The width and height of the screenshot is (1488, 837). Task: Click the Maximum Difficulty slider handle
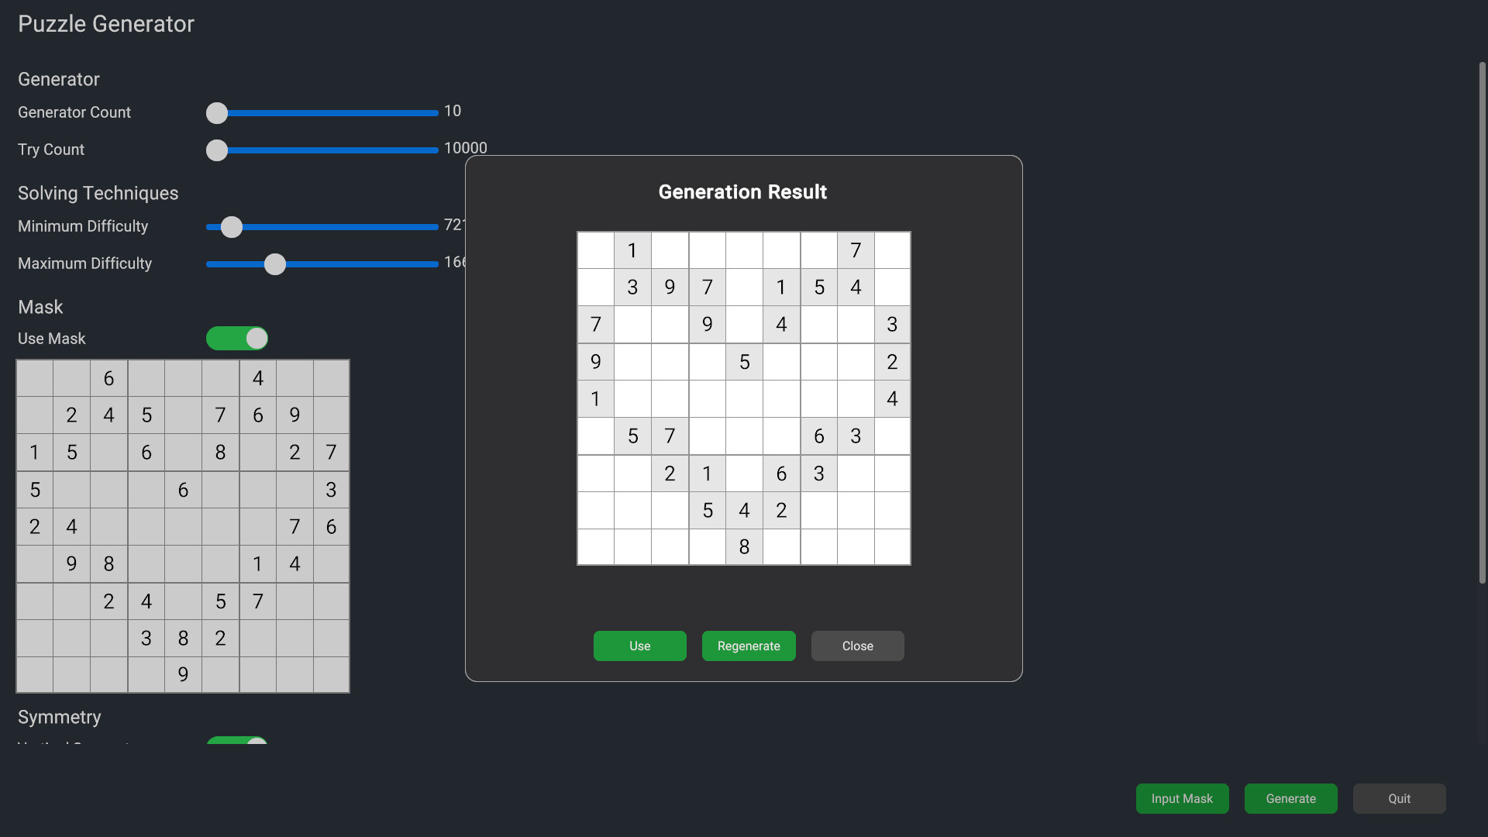(275, 264)
